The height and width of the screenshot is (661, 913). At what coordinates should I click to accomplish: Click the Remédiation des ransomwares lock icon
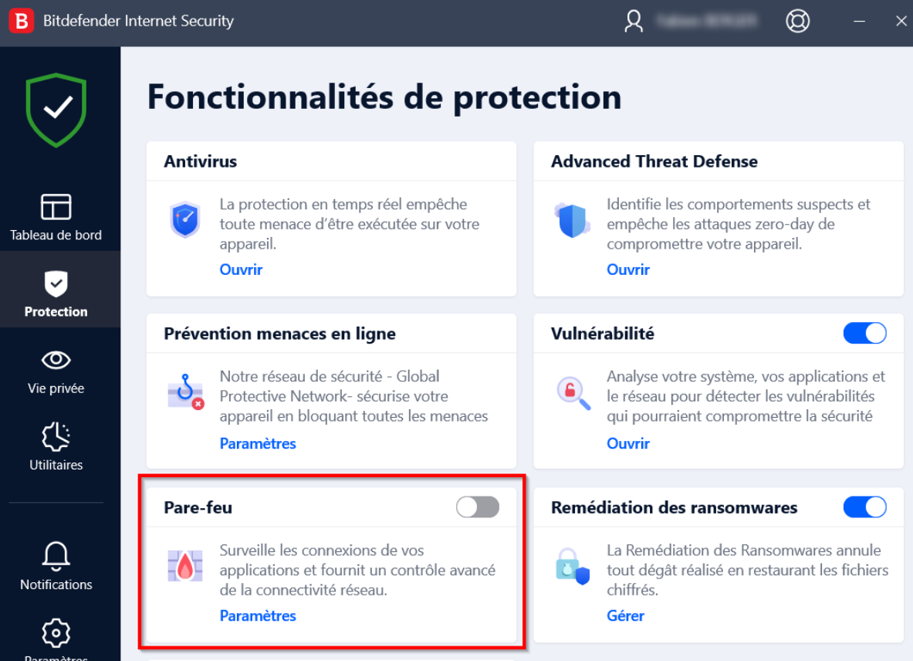572,565
